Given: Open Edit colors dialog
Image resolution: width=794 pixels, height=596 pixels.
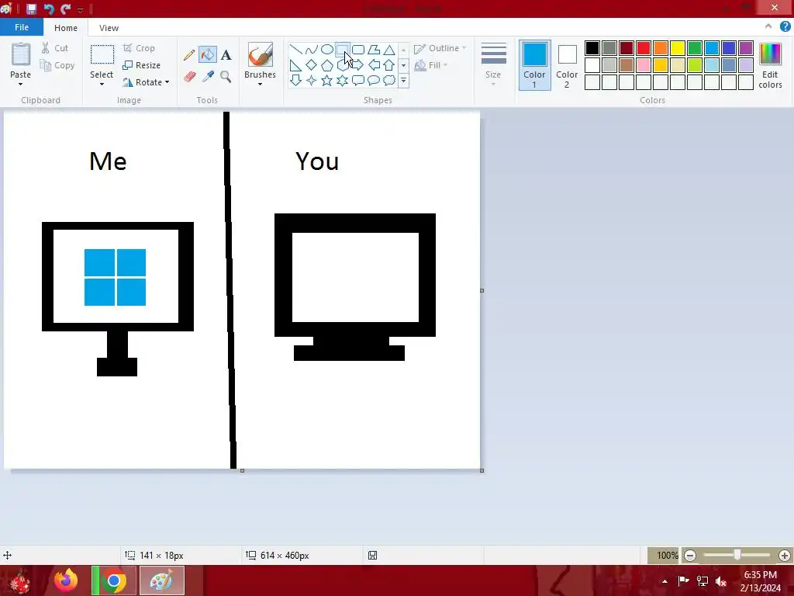Looking at the screenshot, I should (x=770, y=65).
